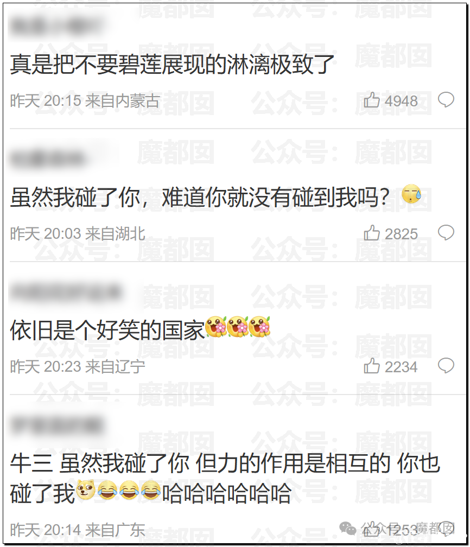Click the reply bubble on 辽宁 comment
Viewport: 470px width, 547px height.
446,366
